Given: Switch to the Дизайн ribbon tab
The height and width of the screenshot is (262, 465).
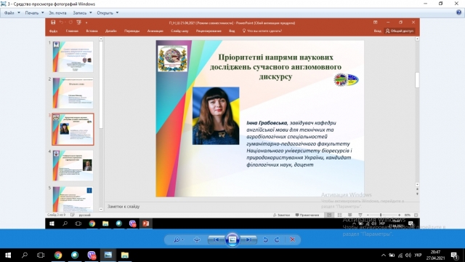Looking at the screenshot, I should pos(111,31).
